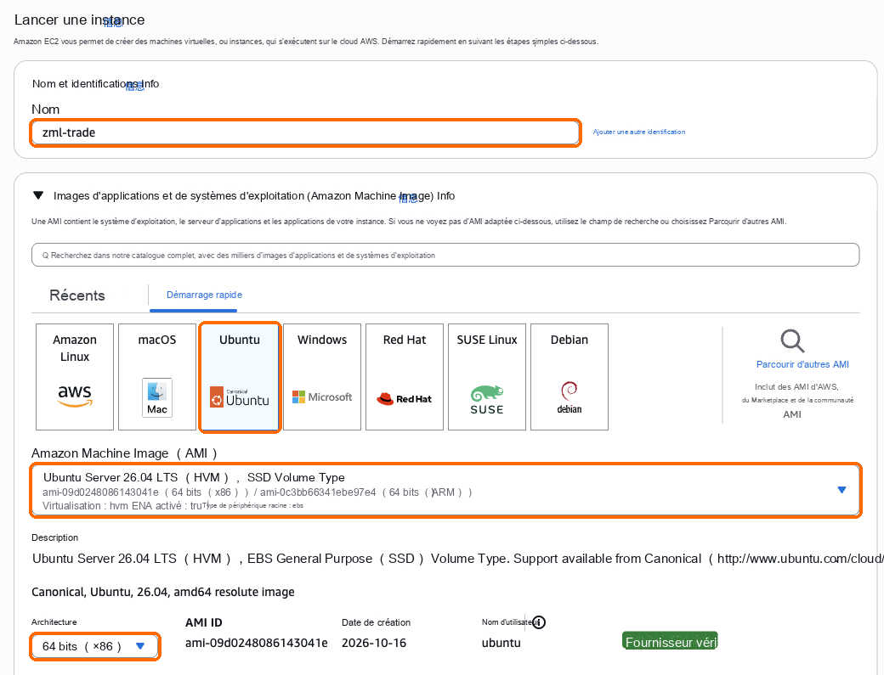Screen dimensions: 884x675
Task: Open Parcourir d'autres AMI link
Action: [x=802, y=364]
